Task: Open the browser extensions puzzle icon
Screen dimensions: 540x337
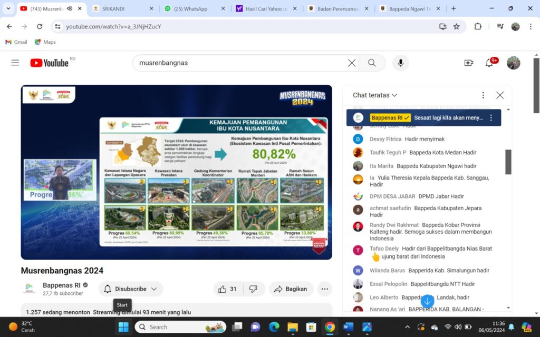Action: point(478,26)
